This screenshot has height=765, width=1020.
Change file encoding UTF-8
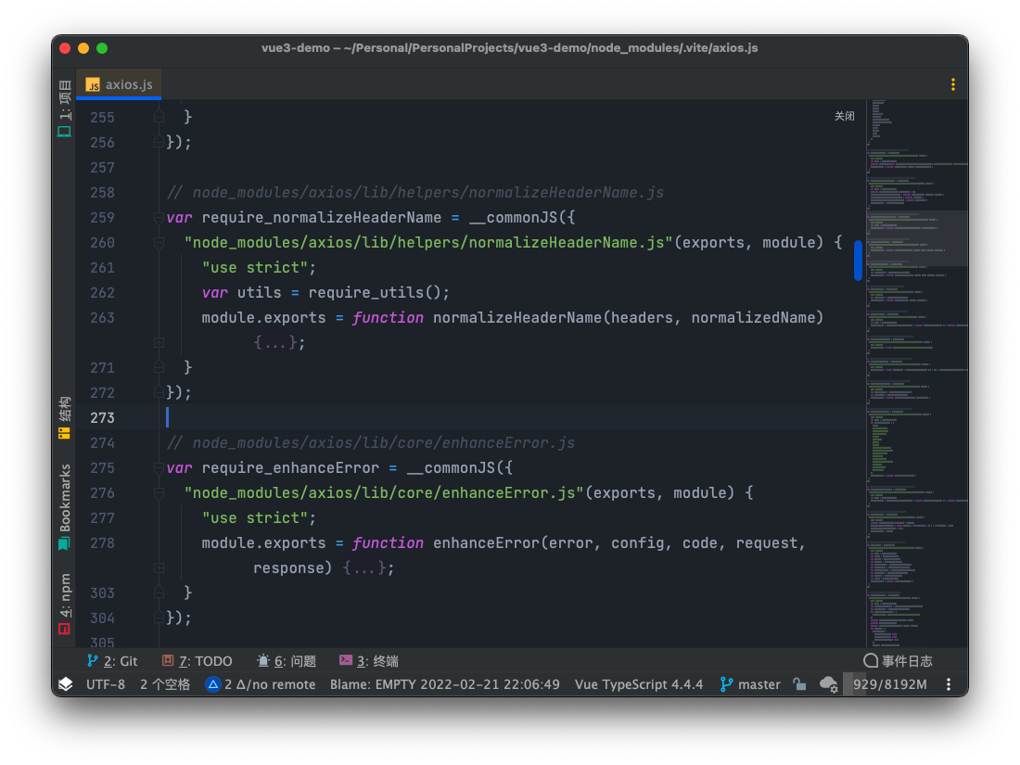(x=106, y=684)
